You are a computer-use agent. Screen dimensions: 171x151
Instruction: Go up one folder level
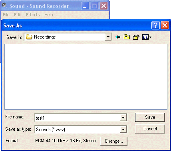tap(127, 37)
